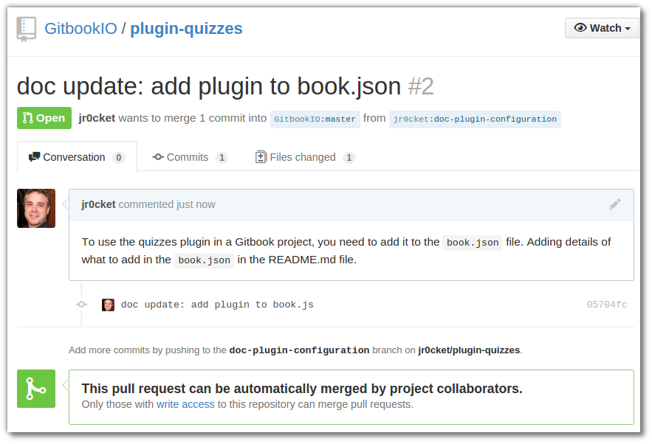Click the repository book icon
Image resolution: width=652 pixels, height=444 pixels.
click(26, 29)
